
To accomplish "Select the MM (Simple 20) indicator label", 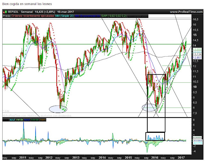I will tap(65, 16).
